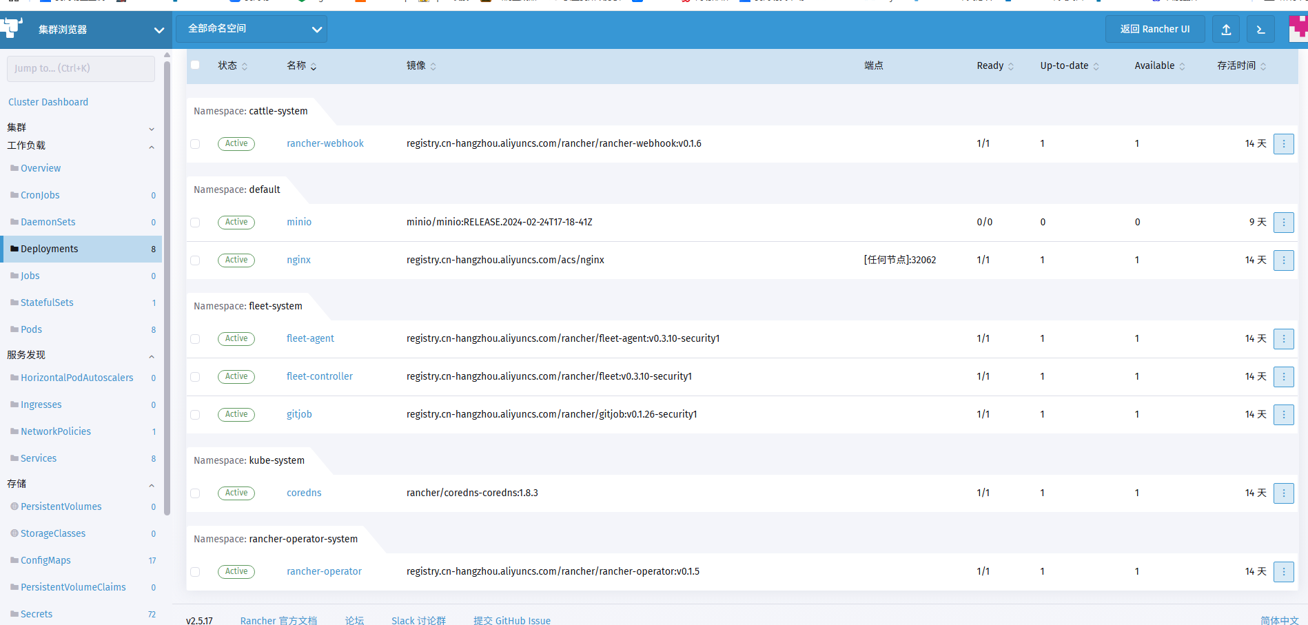Open action menu for gitjob row
This screenshot has height=625, width=1308.
click(1283, 415)
